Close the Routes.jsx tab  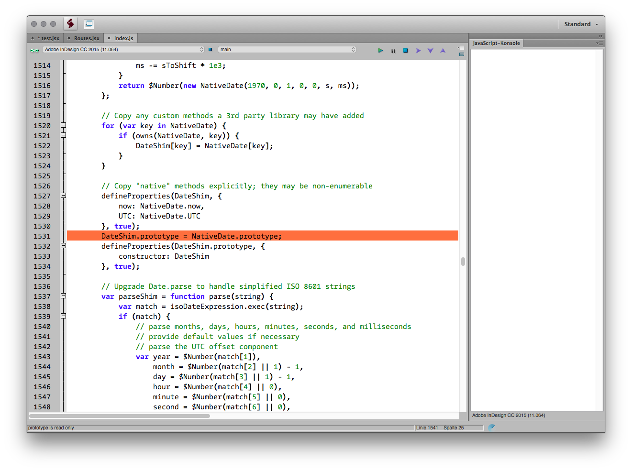69,38
